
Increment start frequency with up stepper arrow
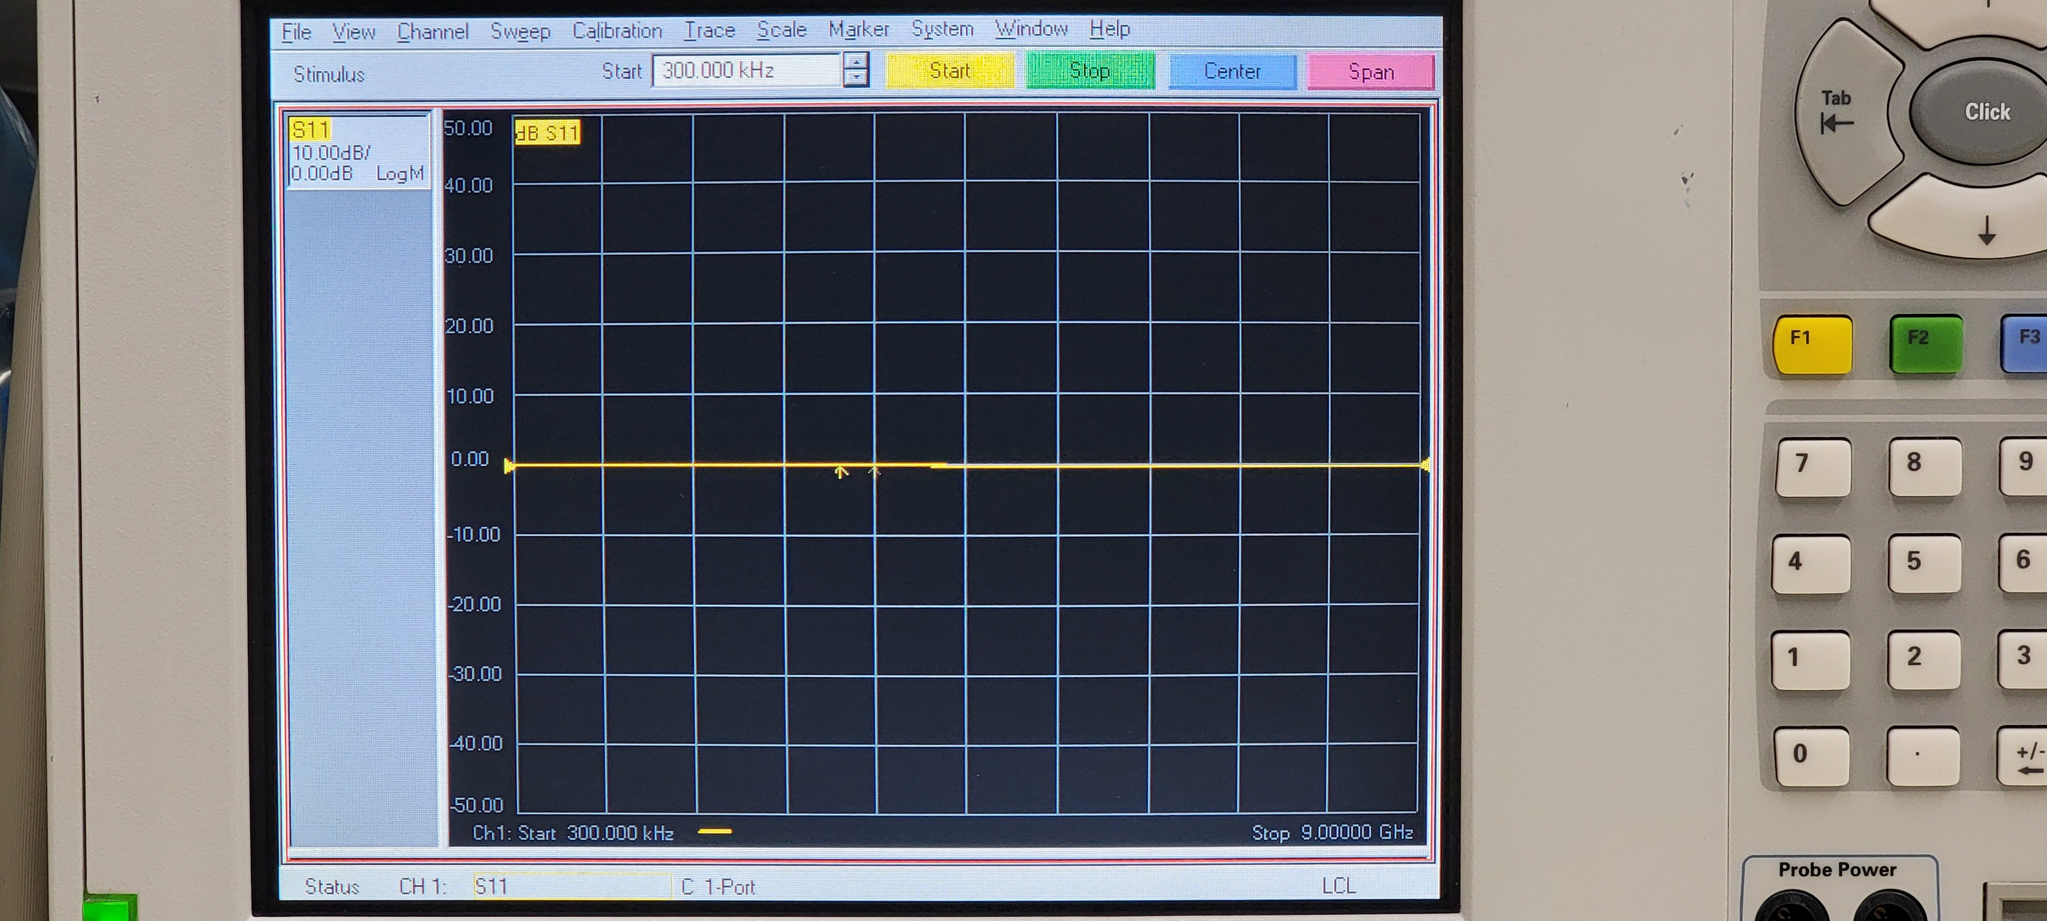[x=856, y=62]
